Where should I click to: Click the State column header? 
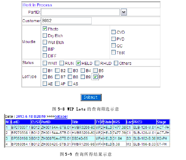pos(108,122)
